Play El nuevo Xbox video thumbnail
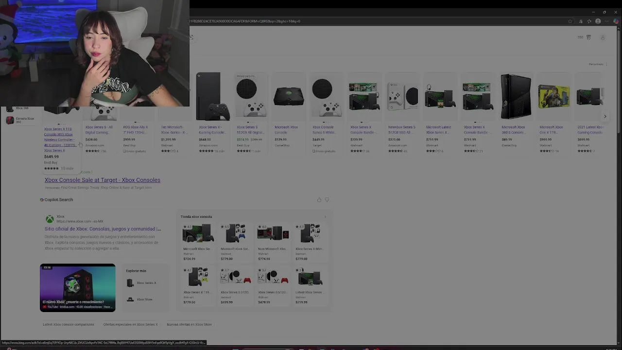 [78, 288]
